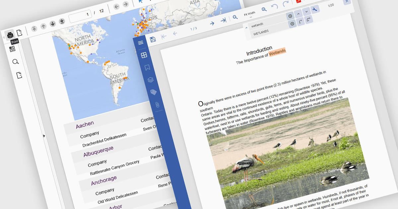The image size is (398, 209).
Task: Click the zoom in magnifier icon
Action: 264,10
